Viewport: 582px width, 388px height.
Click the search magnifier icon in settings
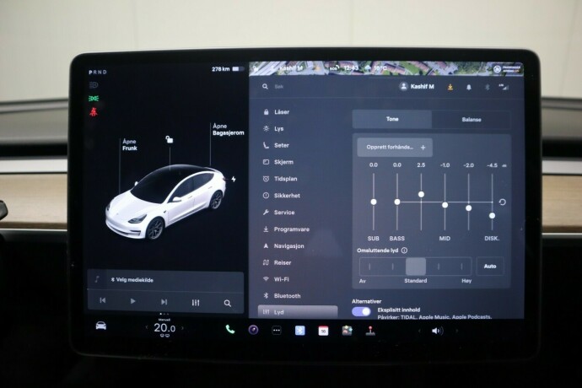265,87
